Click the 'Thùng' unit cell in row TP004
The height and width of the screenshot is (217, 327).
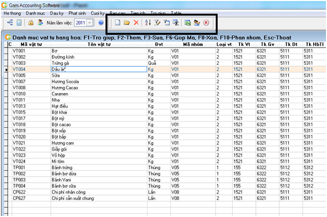[x=159, y=186]
